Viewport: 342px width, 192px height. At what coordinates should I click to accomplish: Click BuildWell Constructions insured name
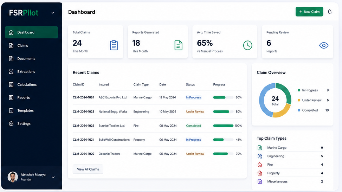click(114, 140)
